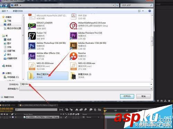Switch to the u=100610062 composition tab
Image resolution: width=173 pixels, height=129 pixels.
click(x=39, y=105)
